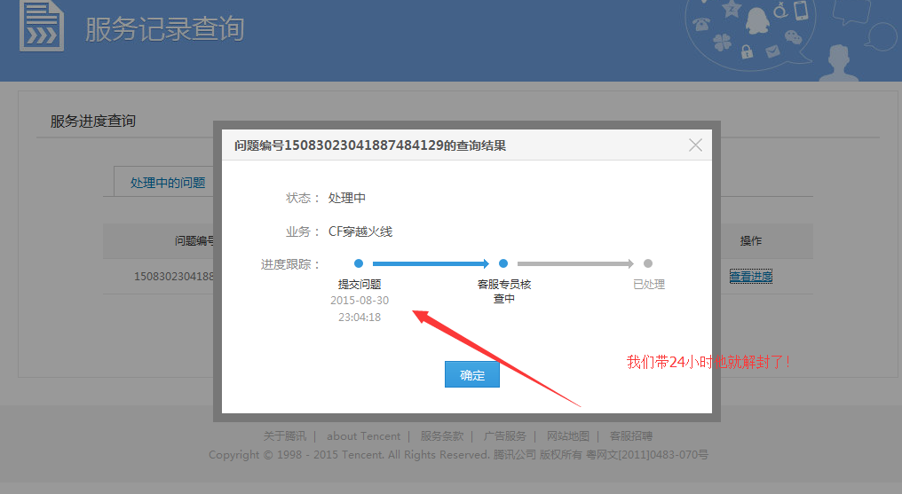Open the about Tencent footer link
The image size is (902, 494).
tap(364, 436)
